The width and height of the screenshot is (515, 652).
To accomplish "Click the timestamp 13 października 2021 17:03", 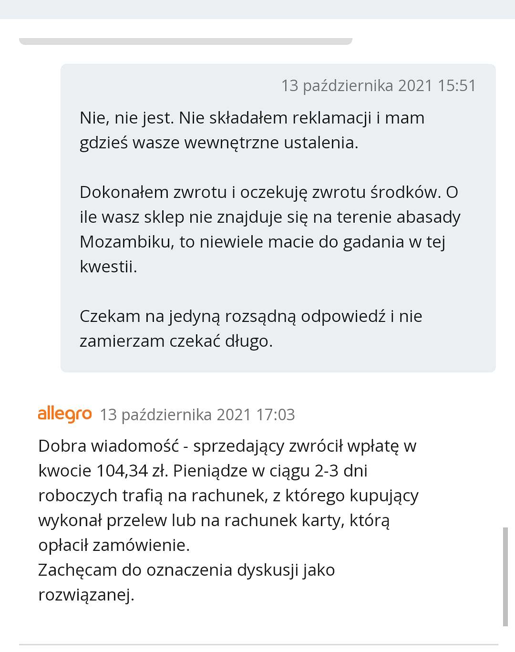I will pyautogui.click(x=197, y=415).
